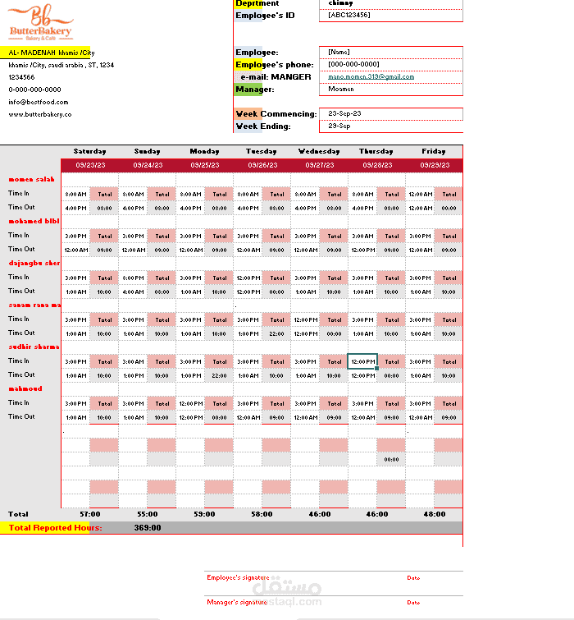
Task: Click the employee's phone field [000-000-0000]
Action: tap(391, 64)
